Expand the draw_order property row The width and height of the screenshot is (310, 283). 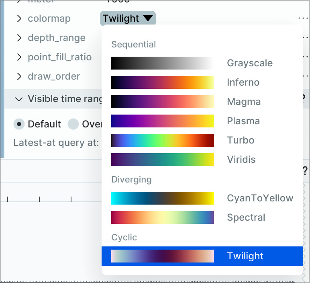pyautogui.click(x=19, y=76)
